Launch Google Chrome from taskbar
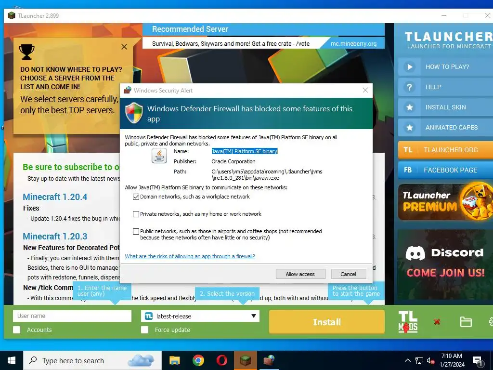 198,360
